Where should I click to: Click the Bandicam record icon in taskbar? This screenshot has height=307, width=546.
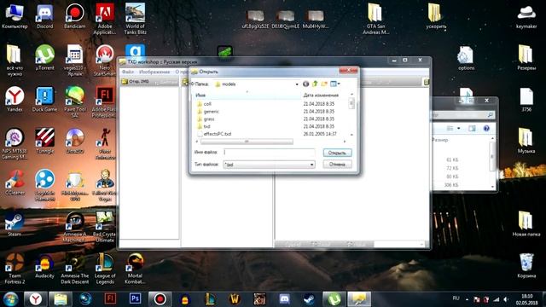click(x=160, y=298)
